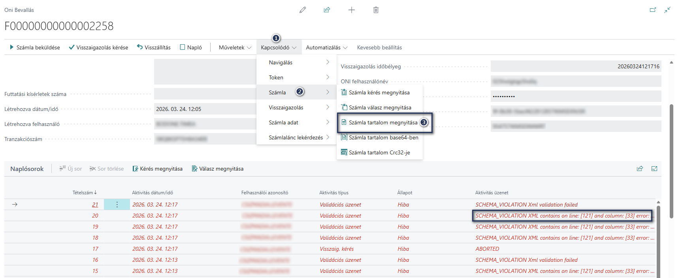
Task: Open row 21 three-dot options
Action: (x=117, y=205)
